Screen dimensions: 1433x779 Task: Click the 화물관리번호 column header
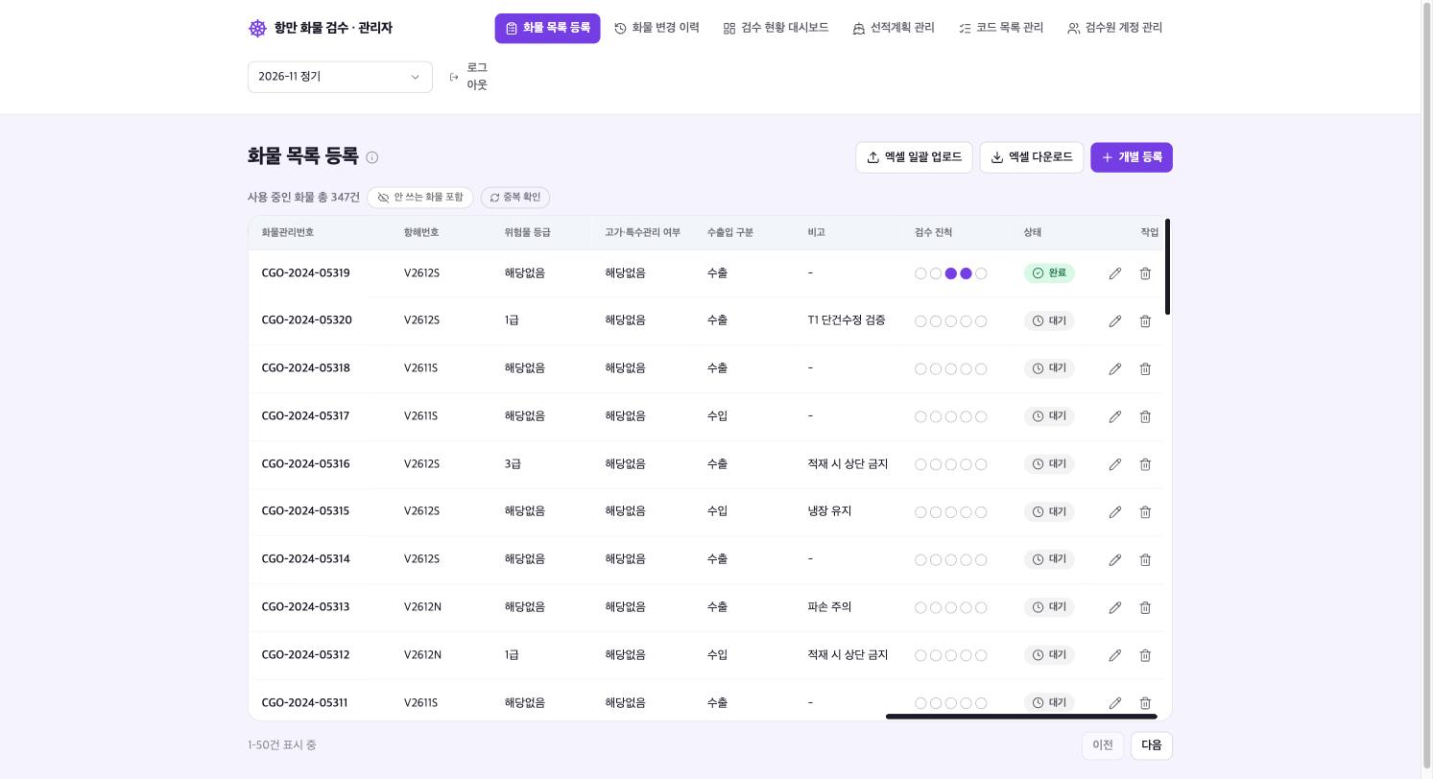288,233
